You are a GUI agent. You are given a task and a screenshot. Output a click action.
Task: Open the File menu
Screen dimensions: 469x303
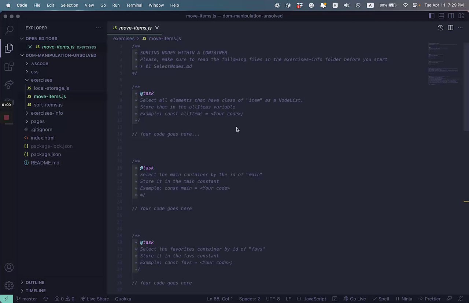point(37,5)
